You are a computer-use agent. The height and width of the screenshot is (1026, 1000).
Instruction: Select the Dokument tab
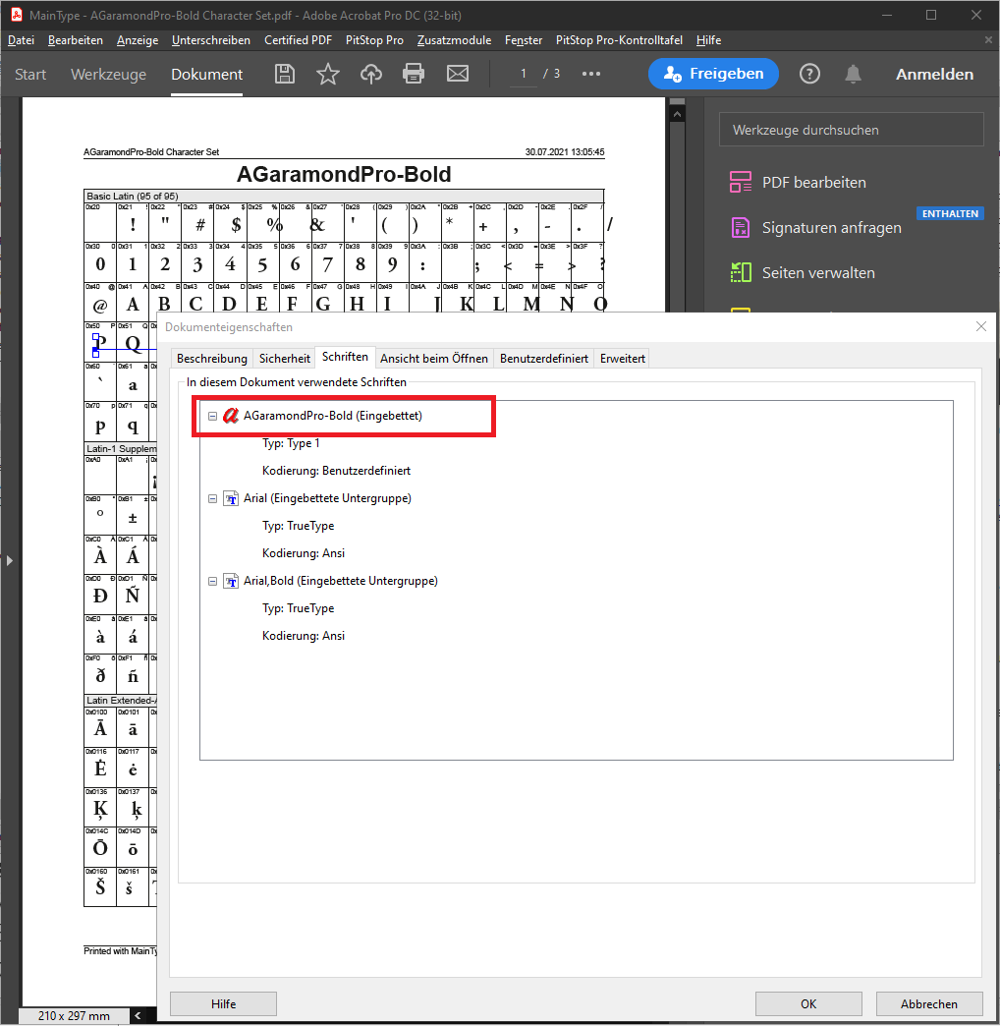pyautogui.click(x=206, y=75)
